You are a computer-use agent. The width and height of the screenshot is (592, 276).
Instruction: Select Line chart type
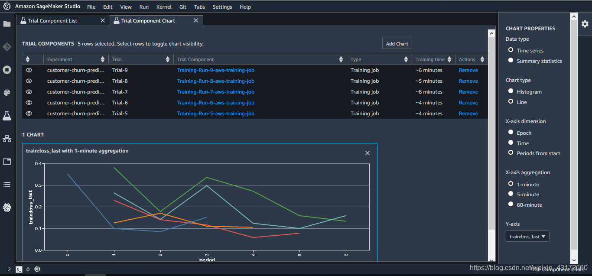tap(511, 101)
